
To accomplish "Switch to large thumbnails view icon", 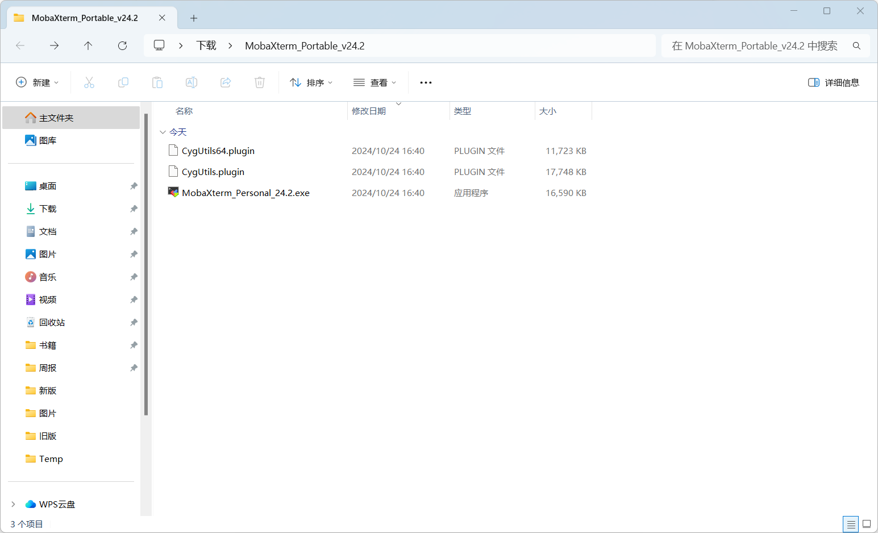I will 867,524.
